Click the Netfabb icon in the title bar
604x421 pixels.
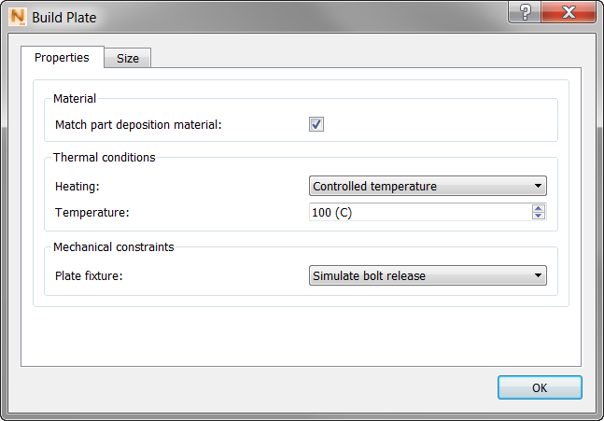(x=17, y=16)
